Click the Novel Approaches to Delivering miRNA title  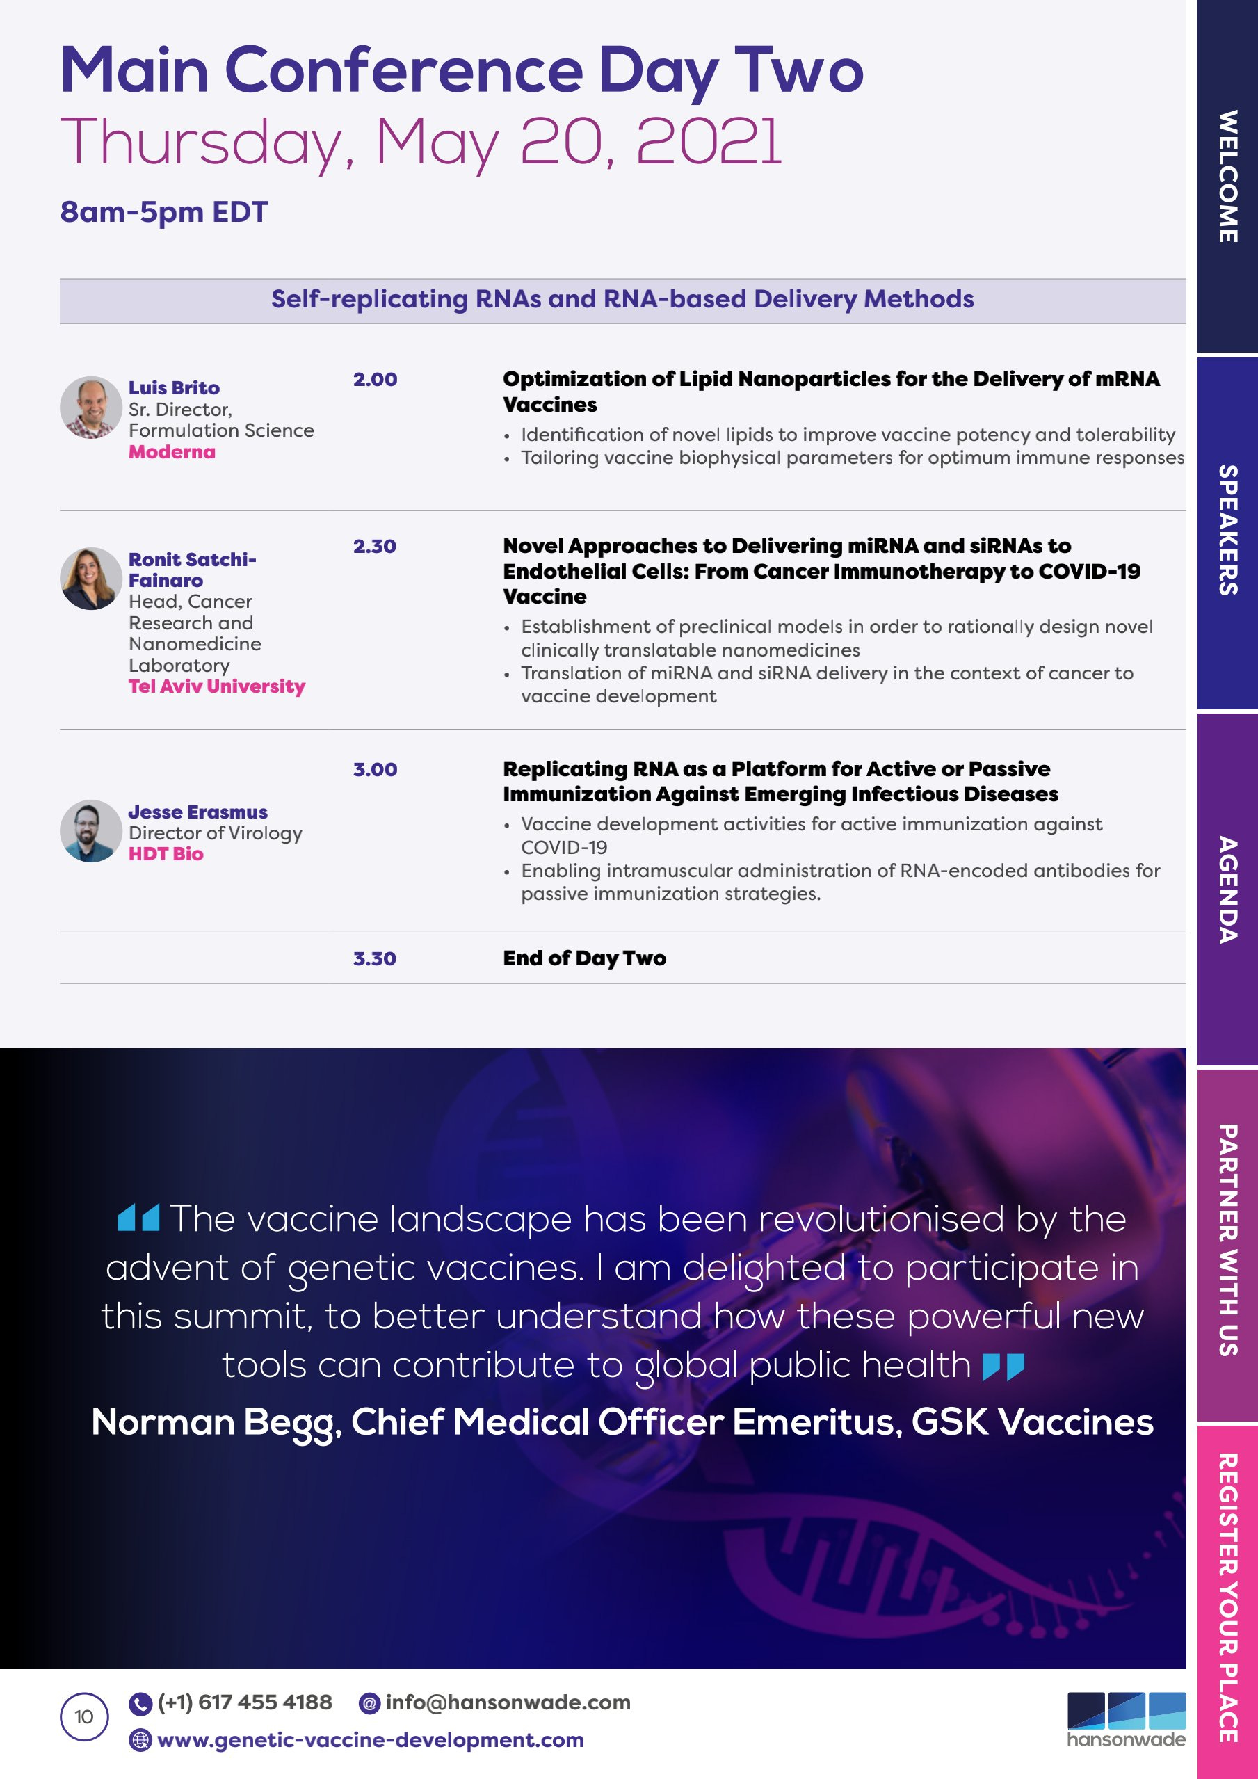(x=822, y=571)
